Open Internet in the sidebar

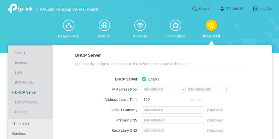click(21, 63)
